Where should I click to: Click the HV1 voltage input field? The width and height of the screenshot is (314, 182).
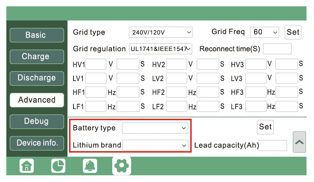click(96, 64)
